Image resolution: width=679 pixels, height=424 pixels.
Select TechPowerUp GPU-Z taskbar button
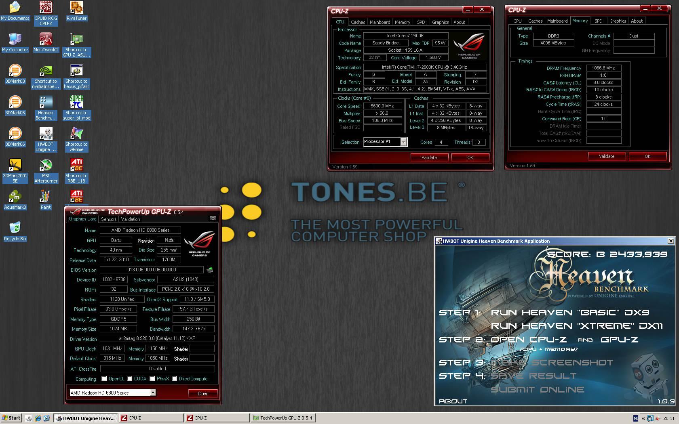coord(283,418)
